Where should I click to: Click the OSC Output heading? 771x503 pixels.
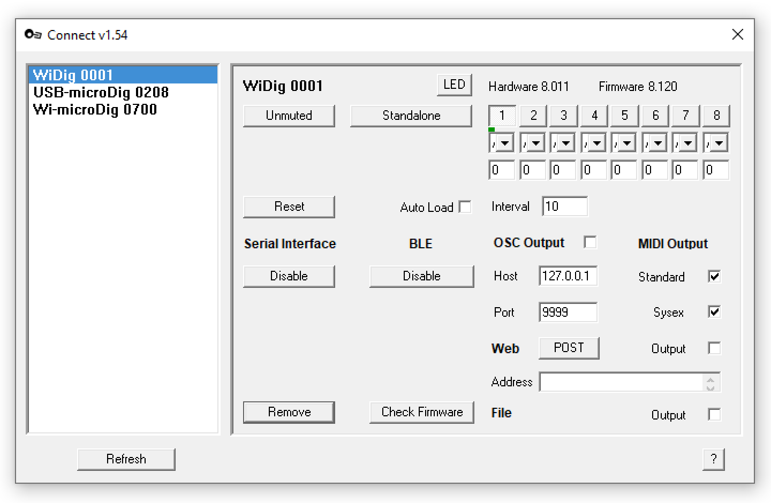click(x=529, y=243)
